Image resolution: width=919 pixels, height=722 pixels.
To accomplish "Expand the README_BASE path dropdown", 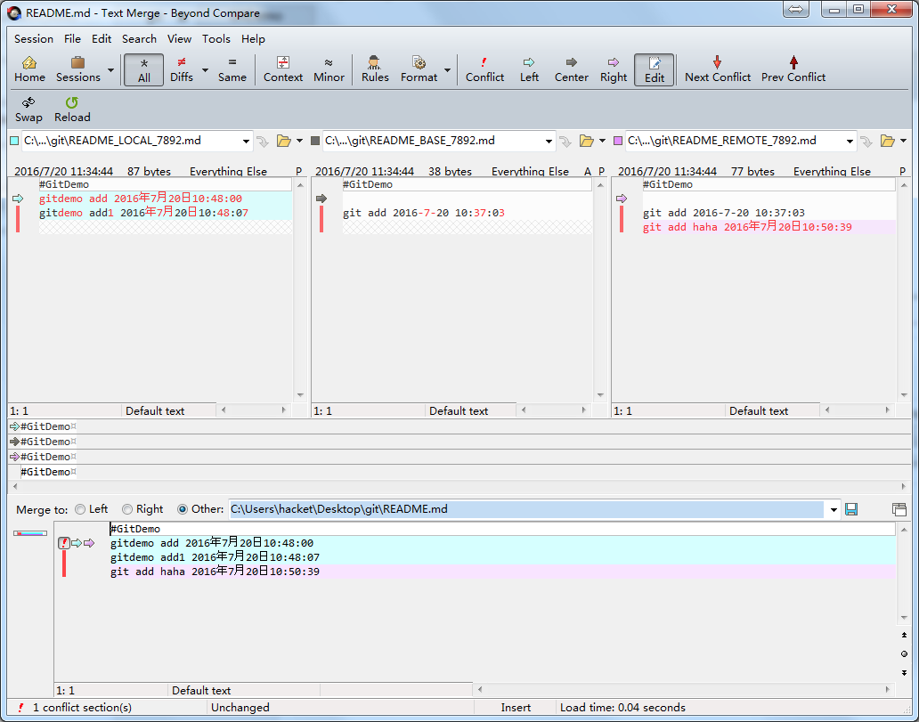I will (549, 142).
